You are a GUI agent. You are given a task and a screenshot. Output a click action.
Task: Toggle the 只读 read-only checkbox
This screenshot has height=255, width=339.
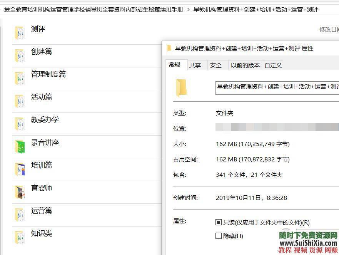coord(218,222)
